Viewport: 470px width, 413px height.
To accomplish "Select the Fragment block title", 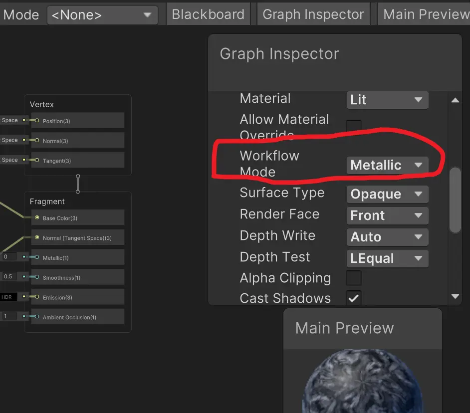I will tap(47, 202).
